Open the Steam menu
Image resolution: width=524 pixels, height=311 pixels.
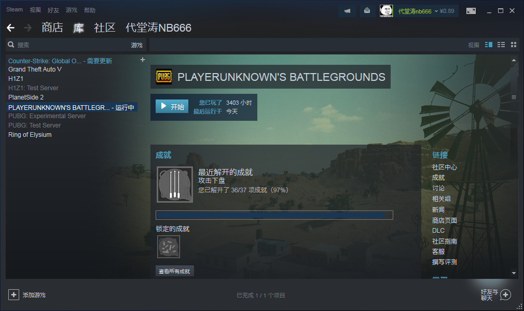pos(15,10)
